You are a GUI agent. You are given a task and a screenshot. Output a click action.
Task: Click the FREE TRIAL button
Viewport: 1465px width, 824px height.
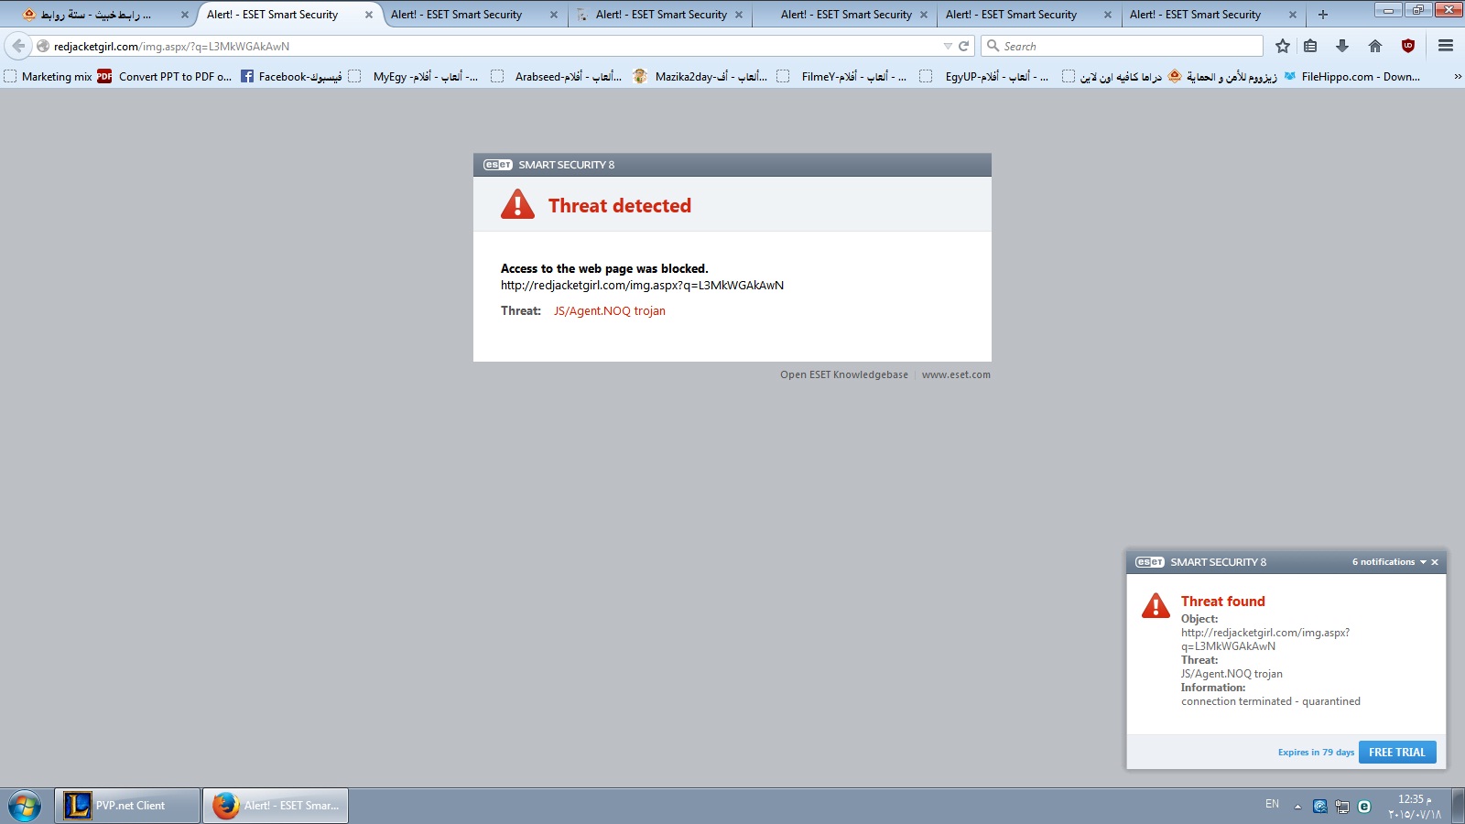1397,752
